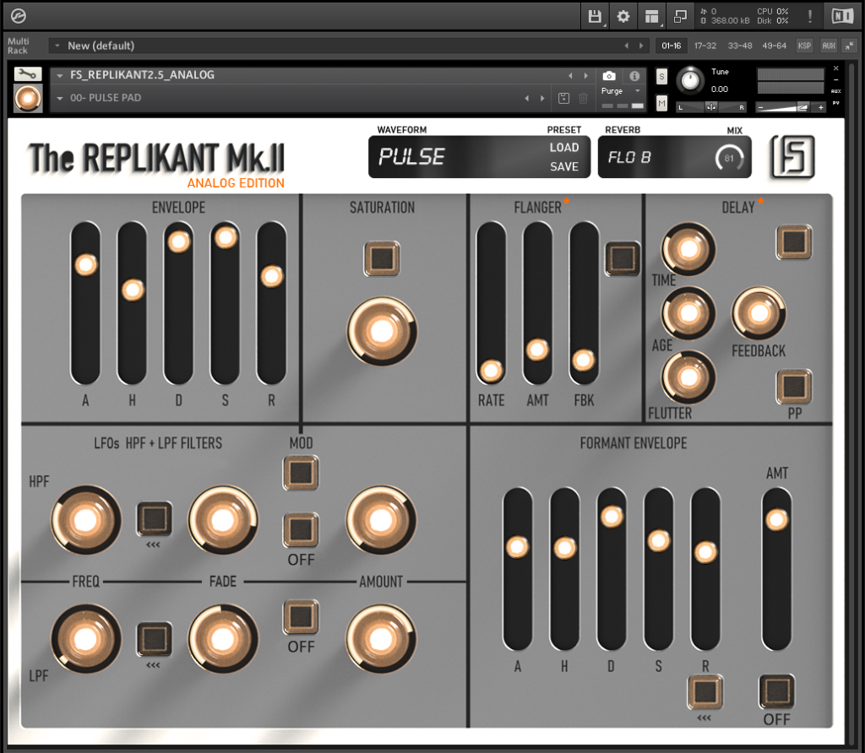Click the FS brand logo in instrument
This screenshot has width=865, height=753.
tap(792, 157)
